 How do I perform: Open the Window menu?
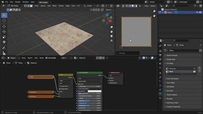pos(25,2)
